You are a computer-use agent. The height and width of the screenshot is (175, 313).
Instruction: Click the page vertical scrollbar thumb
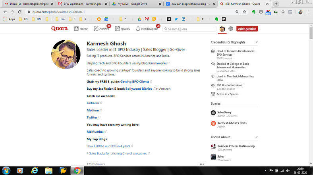coord(311,33)
